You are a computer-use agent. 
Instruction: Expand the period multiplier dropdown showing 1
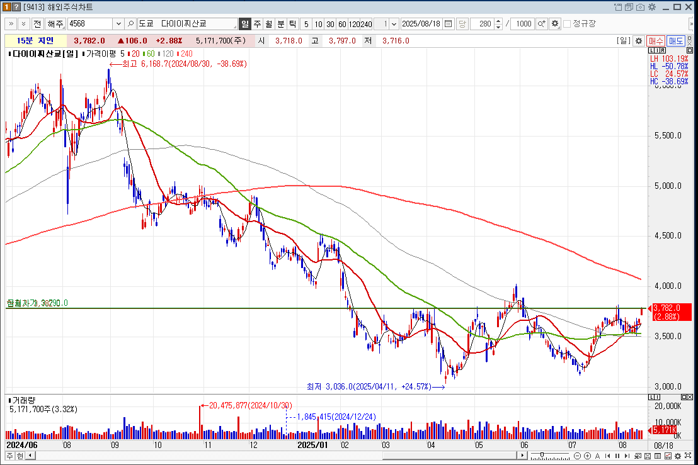(x=394, y=24)
